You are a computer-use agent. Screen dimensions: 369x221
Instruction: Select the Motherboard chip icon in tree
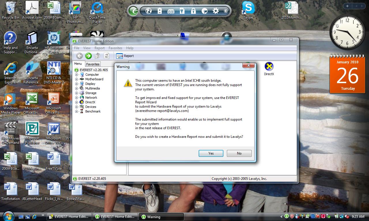82,79
